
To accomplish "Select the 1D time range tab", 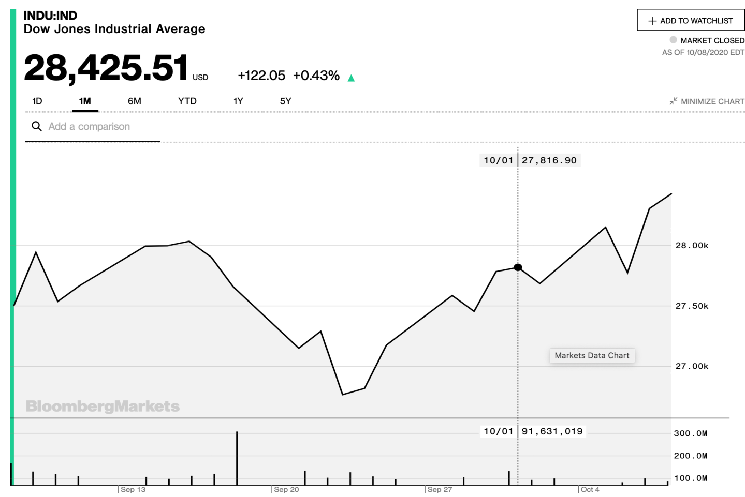I will click(37, 101).
